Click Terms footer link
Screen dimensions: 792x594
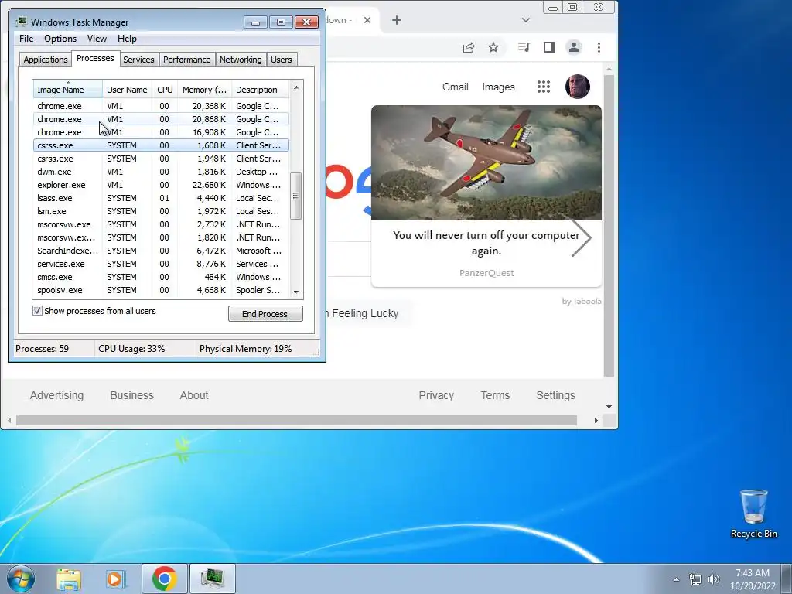(495, 395)
